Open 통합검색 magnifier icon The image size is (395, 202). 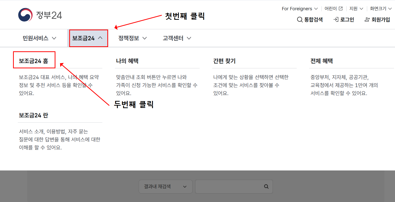[300, 20]
